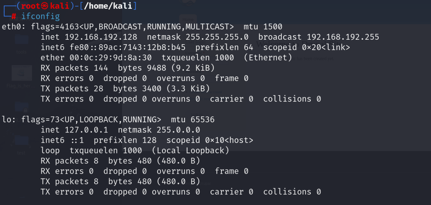Open the faint tools folder icon
Screen dimensions: 431x205
point(21,41)
